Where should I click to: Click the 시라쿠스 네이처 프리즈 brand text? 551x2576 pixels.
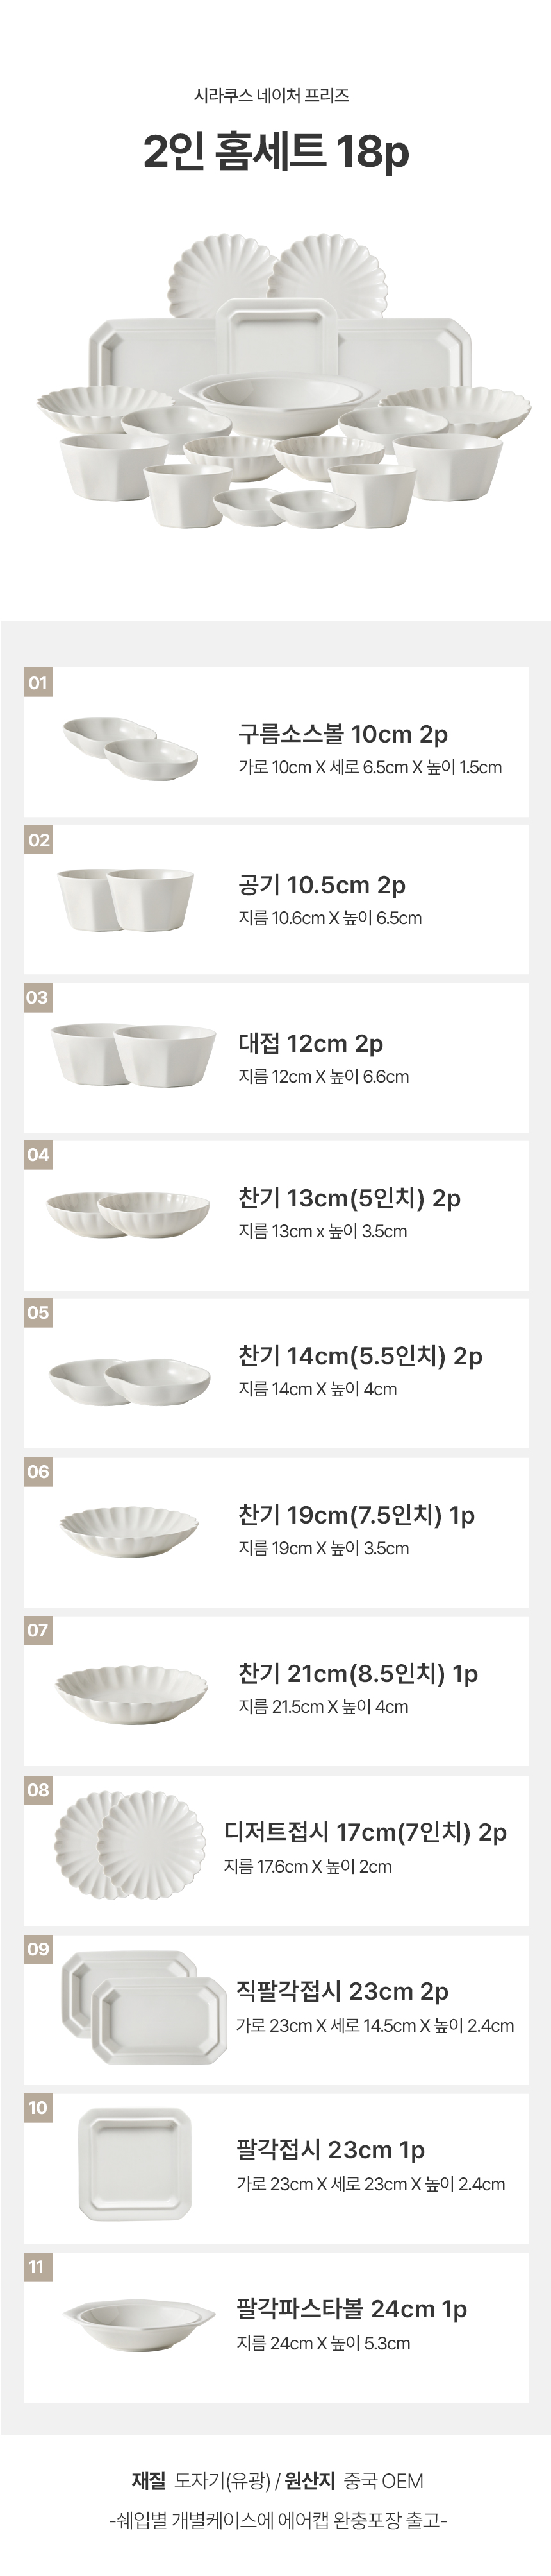pyautogui.click(x=272, y=96)
